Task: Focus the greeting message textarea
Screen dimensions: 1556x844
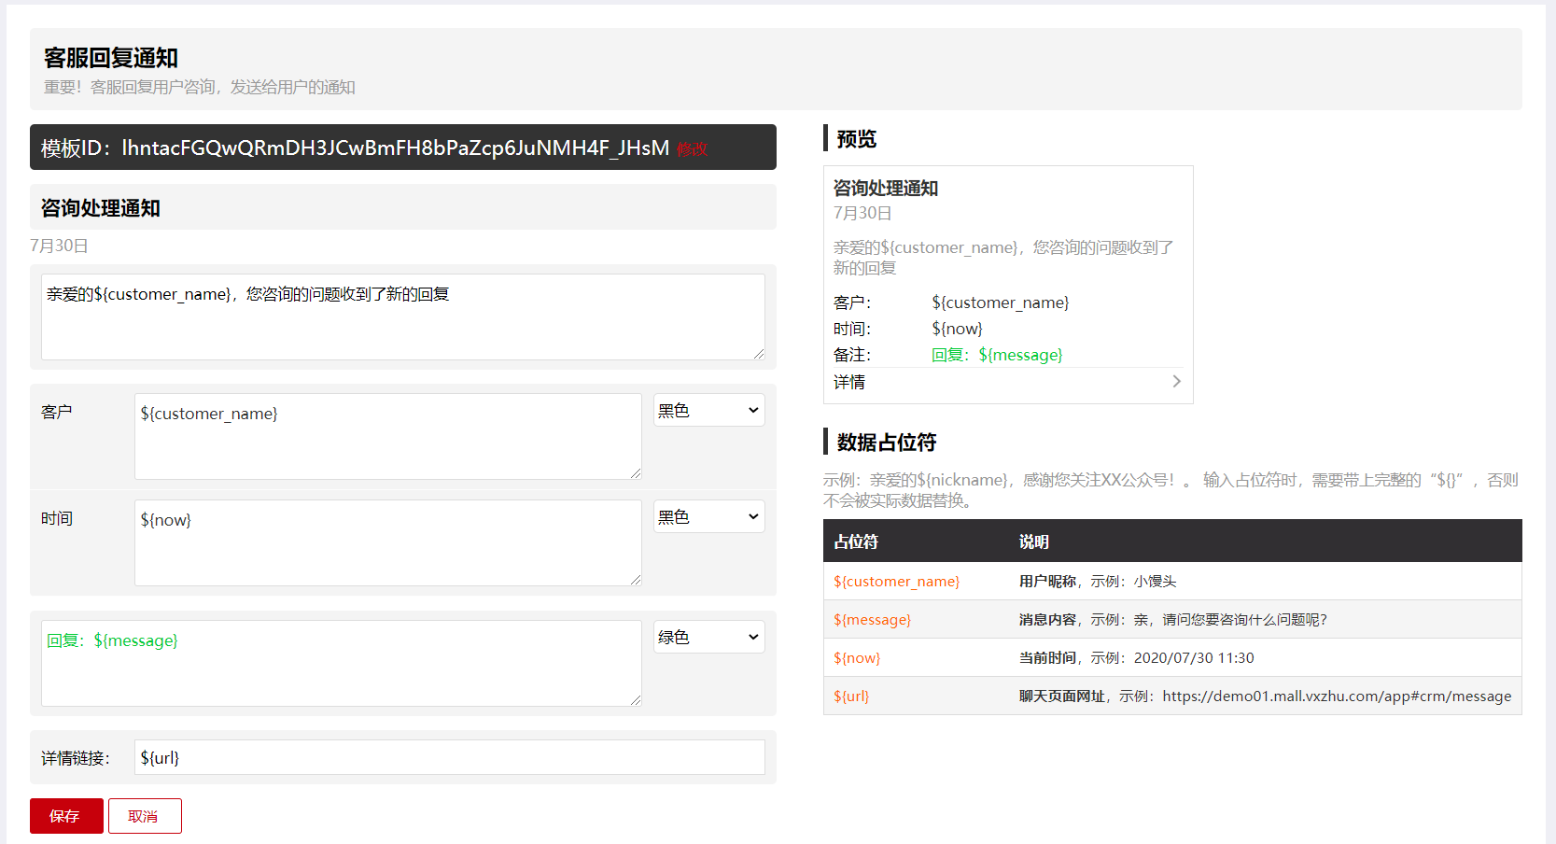Action: click(402, 317)
